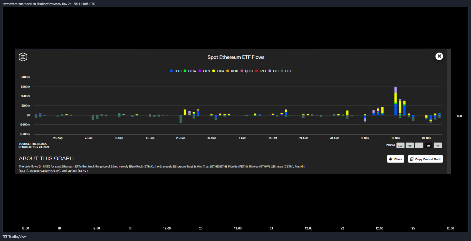Toggle the CETH legend entry
Screen dimensions: 471x241
(x=232, y=71)
